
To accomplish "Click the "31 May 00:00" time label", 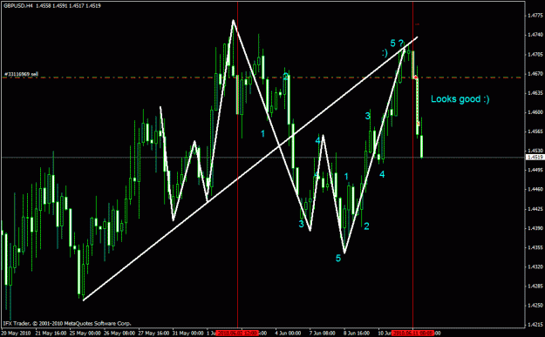I will coord(188,334).
